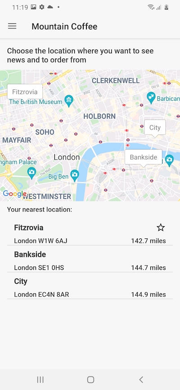180x390 pixels.
Task: Click the British Museum pin icon
Action: [x=68, y=100]
